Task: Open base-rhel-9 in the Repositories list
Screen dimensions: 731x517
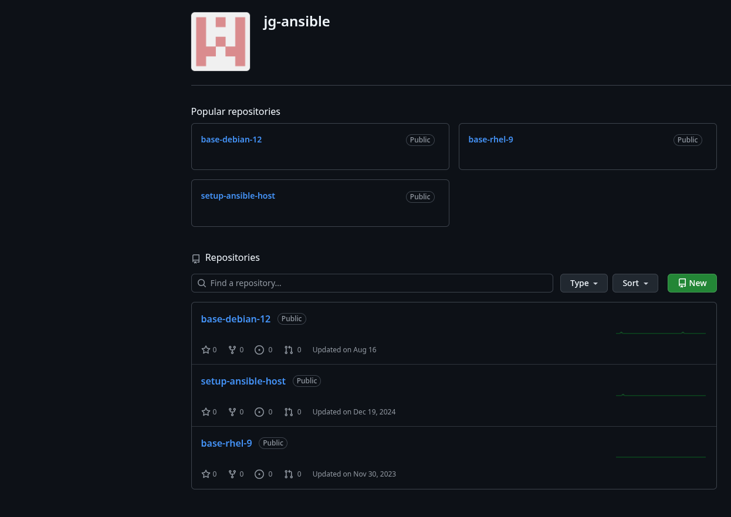Action: [x=226, y=443]
